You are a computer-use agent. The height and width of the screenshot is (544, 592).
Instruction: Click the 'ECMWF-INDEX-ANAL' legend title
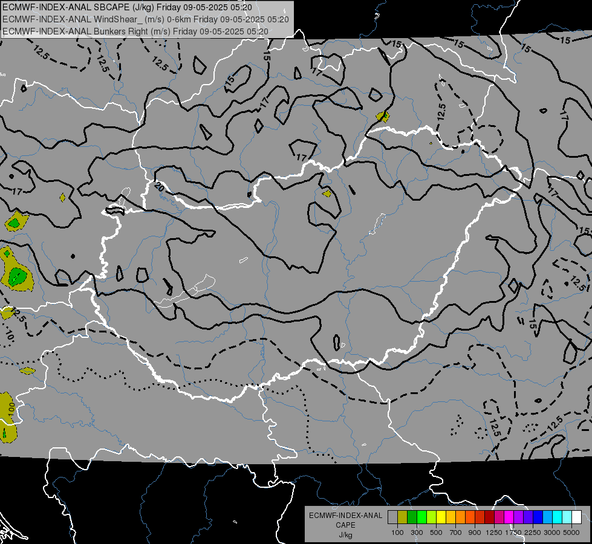(345, 516)
